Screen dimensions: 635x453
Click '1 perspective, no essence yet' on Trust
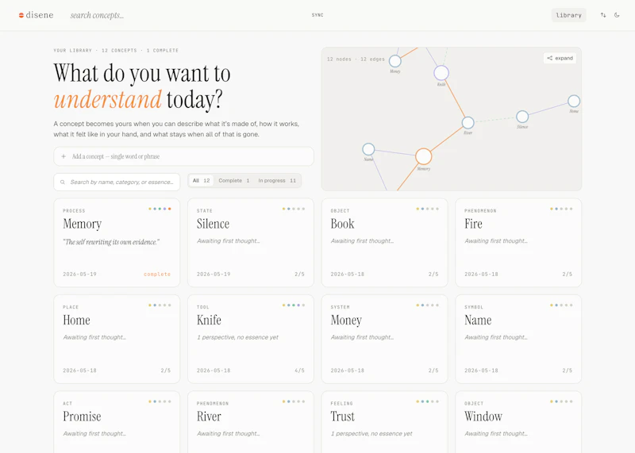[x=371, y=434]
